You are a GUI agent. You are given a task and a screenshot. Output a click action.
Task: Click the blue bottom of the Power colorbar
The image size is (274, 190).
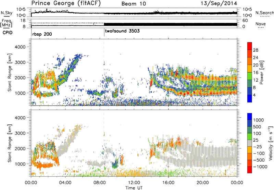250,98
